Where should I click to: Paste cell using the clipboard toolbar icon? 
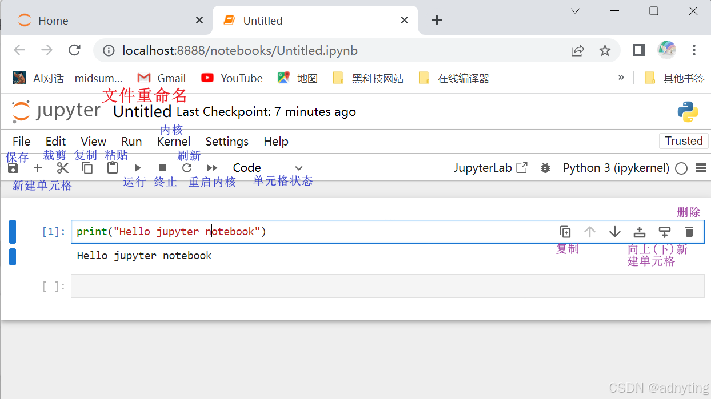coord(113,168)
